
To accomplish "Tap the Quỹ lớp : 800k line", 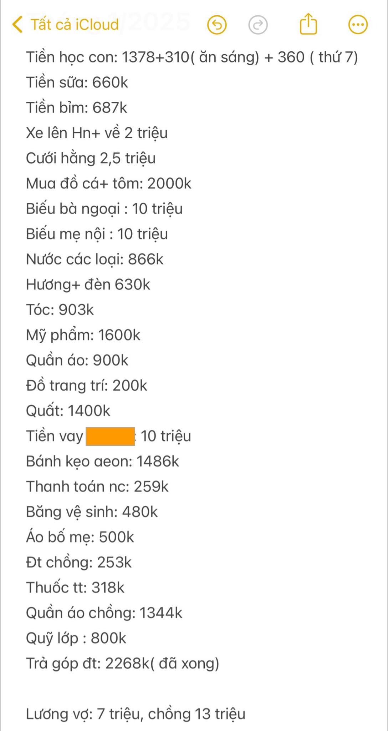I will click(76, 638).
